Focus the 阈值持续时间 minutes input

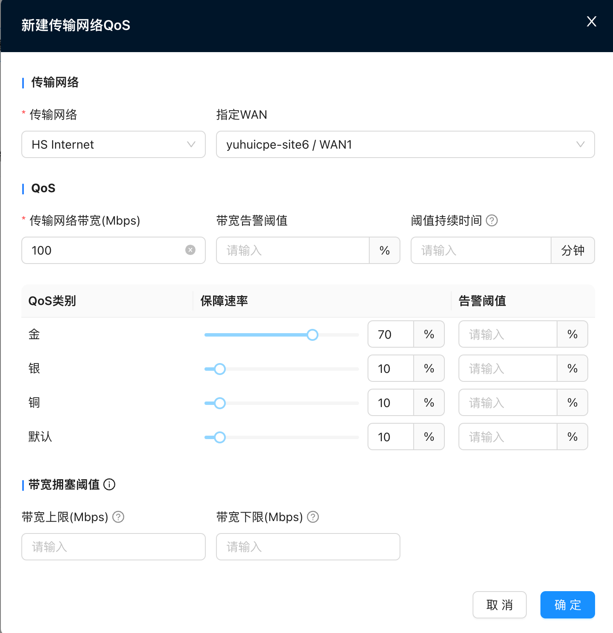(x=481, y=250)
